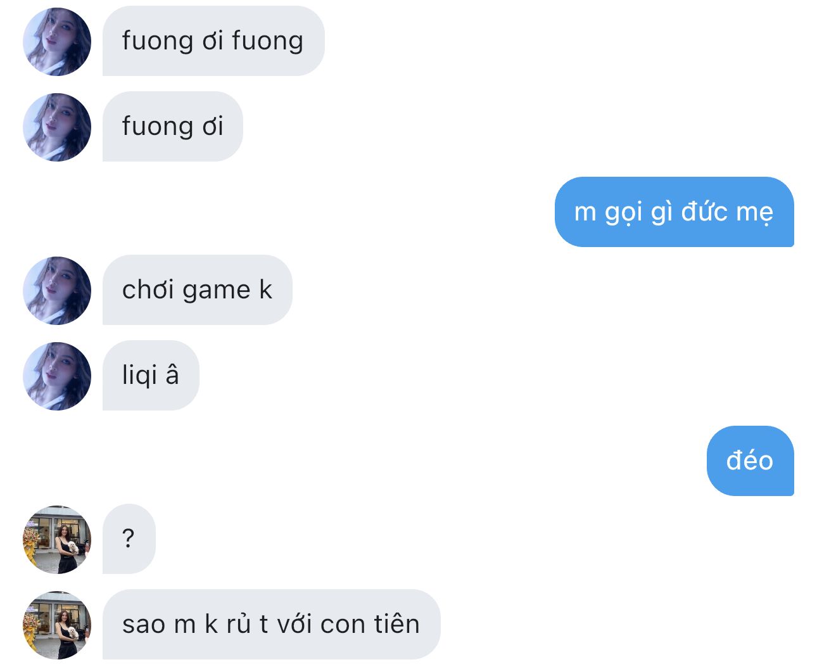Click the word 'tiên' in last message
817x669 pixels.
[396, 624]
